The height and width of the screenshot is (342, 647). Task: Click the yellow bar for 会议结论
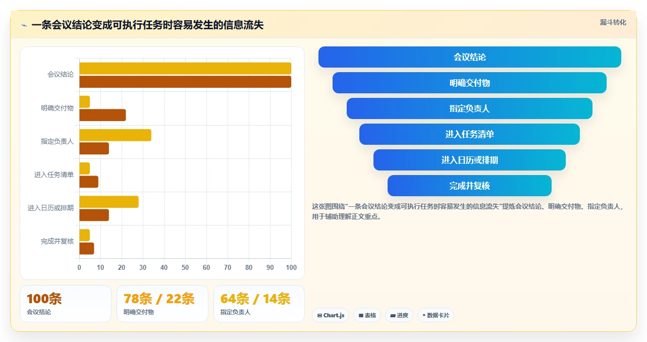[x=185, y=68]
